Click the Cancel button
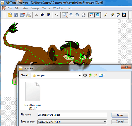The image size is (132, 126). pyautogui.click(x=120, y=122)
